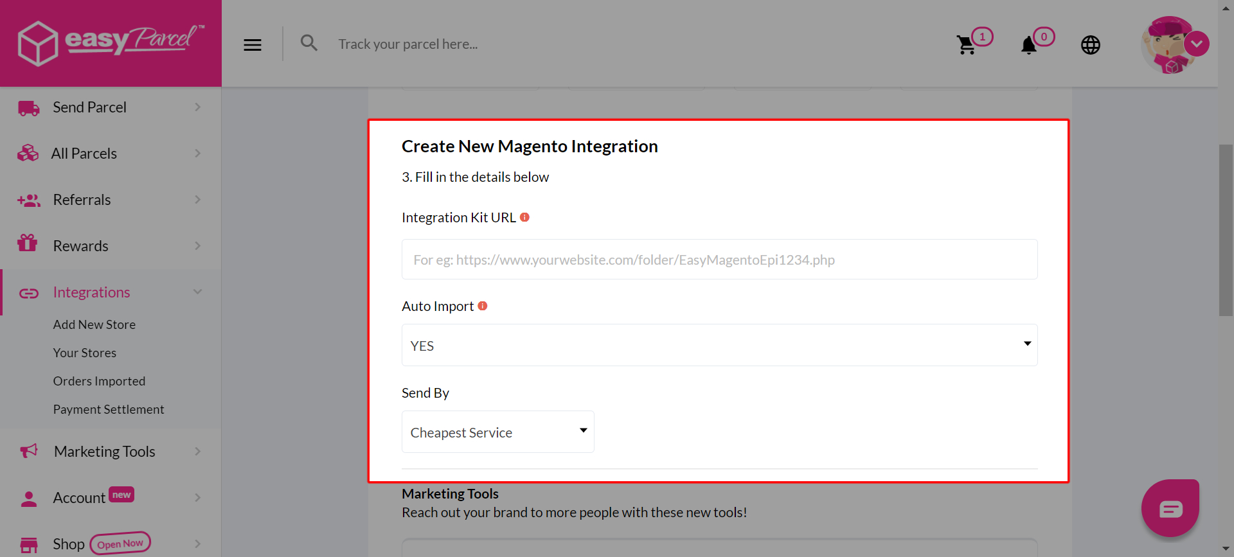Screen dimensions: 1234x557
Task: Click the easyParcel logo
Action: click(x=111, y=42)
